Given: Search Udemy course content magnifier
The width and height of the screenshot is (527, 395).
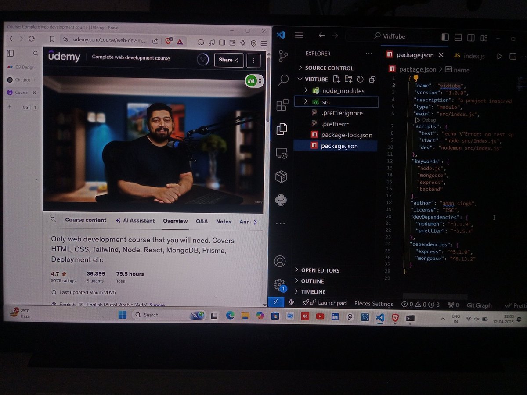Looking at the screenshot, I should pos(53,219).
